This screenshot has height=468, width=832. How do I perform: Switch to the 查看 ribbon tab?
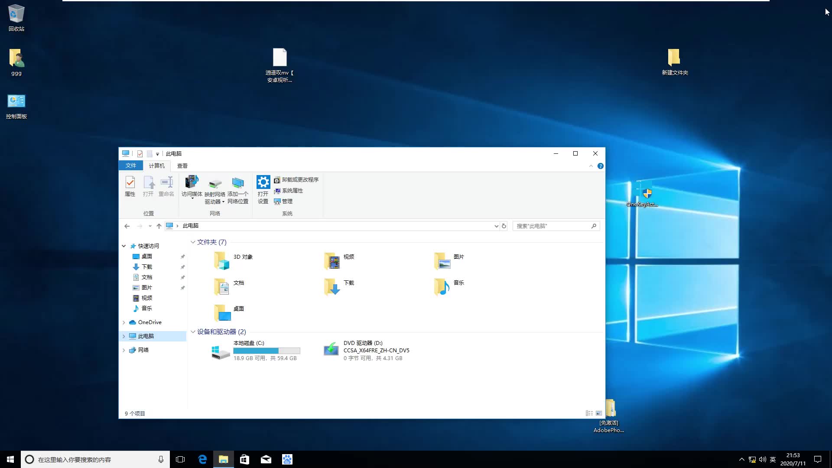click(182, 166)
